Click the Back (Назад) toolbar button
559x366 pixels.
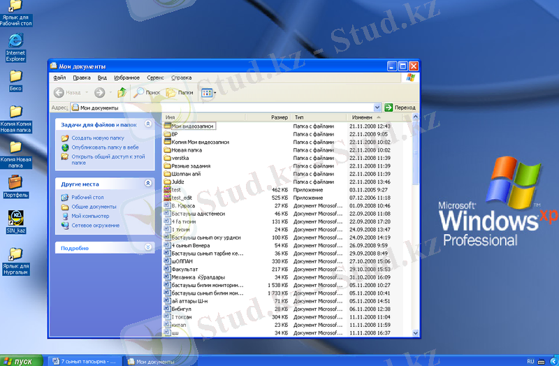tap(66, 92)
